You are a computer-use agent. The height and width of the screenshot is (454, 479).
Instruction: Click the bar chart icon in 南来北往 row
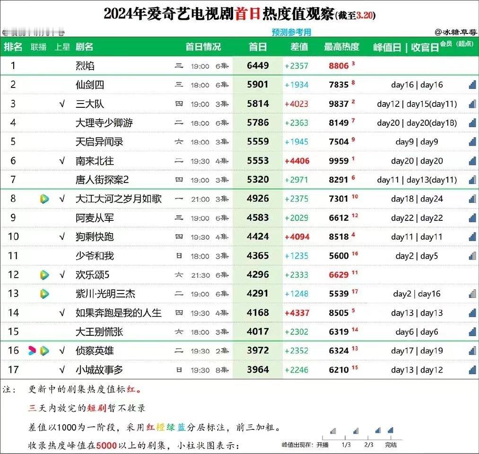click(x=472, y=161)
